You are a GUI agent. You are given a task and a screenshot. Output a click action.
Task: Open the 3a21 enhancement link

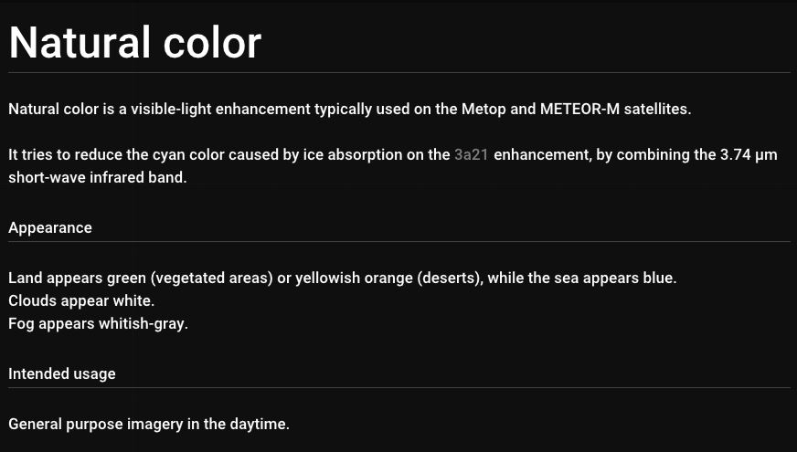[x=471, y=155]
